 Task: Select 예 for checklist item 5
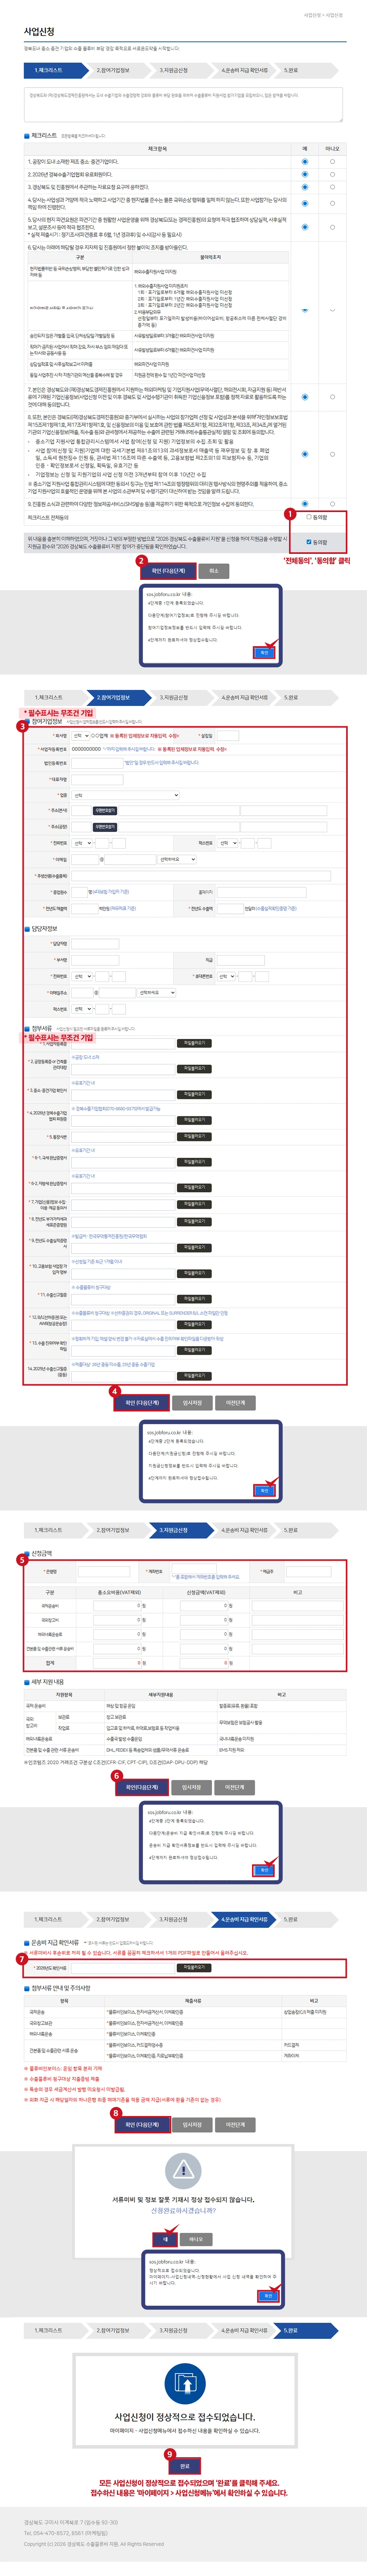[x=305, y=227]
